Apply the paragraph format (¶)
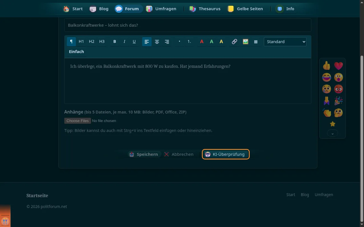The image size is (364, 227). pyautogui.click(x=71, y=42)
